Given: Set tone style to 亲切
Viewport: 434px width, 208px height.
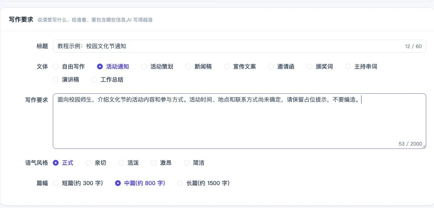Looking at the screenshot, I should 96,163.
